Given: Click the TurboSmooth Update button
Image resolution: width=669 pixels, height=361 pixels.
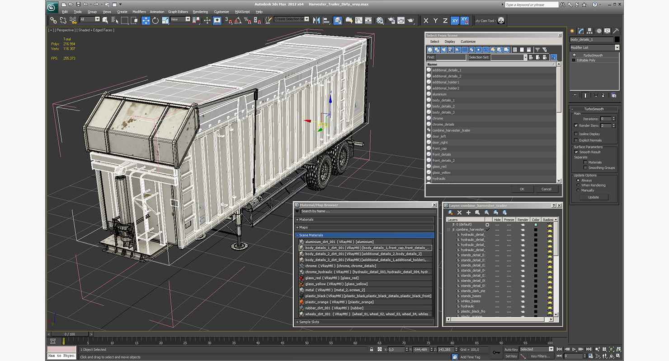Looking at the screenshot, I should click(x=594, y=197).
